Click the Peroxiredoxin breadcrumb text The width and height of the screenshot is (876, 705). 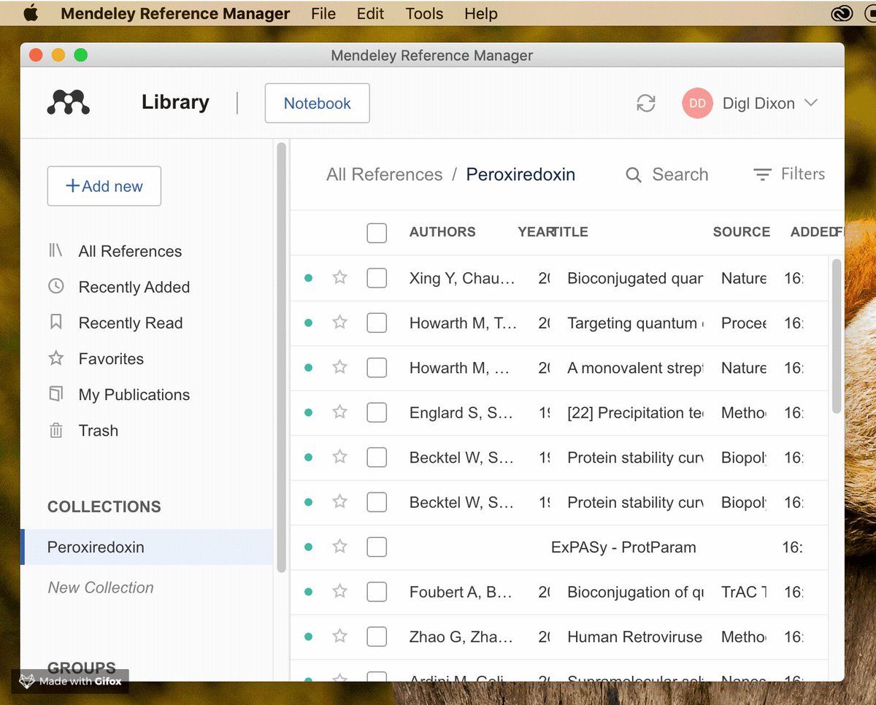520,174
